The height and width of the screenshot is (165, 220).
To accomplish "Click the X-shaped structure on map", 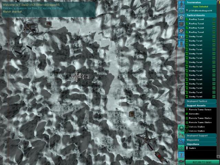I will 147,140.
